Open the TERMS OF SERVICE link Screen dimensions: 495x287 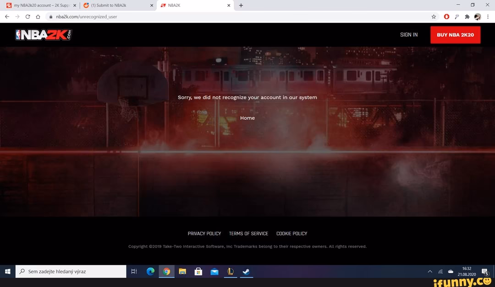click(x=248, y=234)
